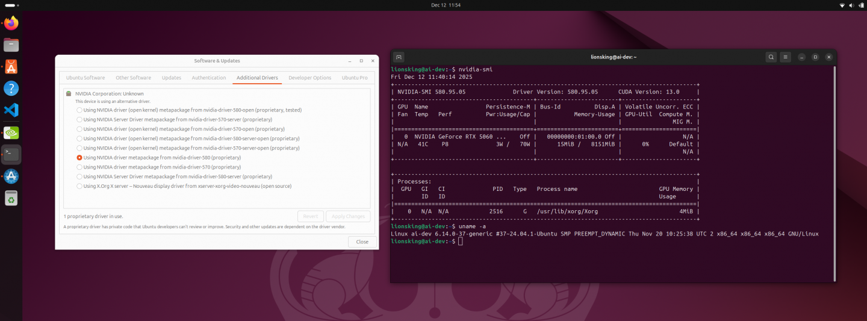Screen dimensions: 867x321
Task: Switch to the Developer Options tab
Action: point(309,78)
